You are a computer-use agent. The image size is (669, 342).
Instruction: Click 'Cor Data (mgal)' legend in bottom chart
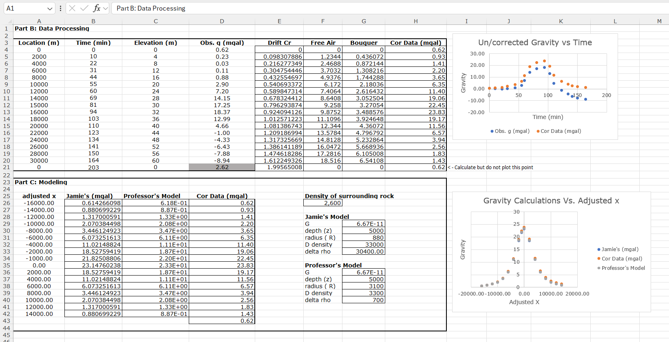point(620,259)
